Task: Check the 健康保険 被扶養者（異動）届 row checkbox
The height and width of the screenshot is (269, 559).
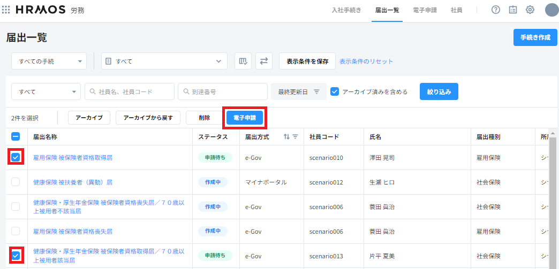Action: [16, 182]
